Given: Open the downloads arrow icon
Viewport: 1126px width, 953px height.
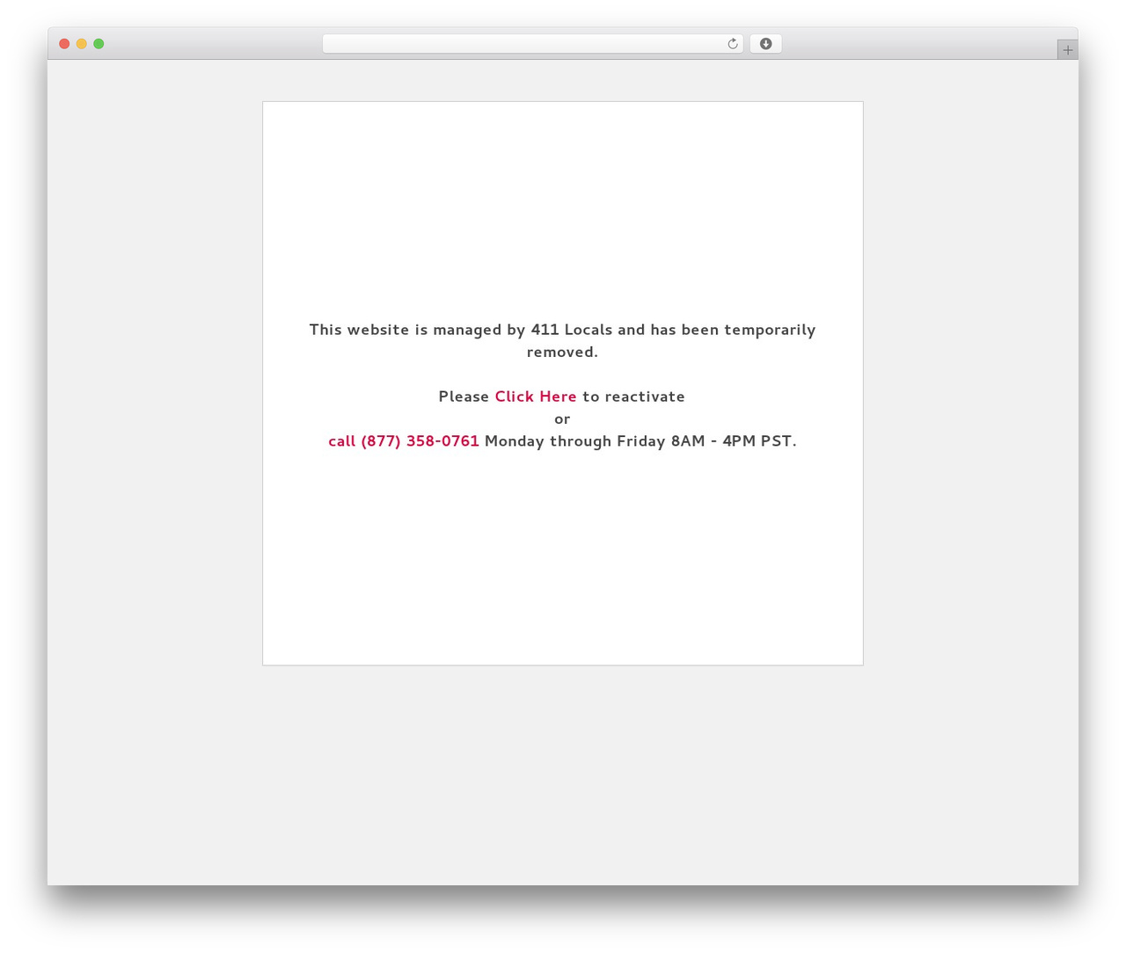Looking at the screenshot, I should tap(765, 44).
